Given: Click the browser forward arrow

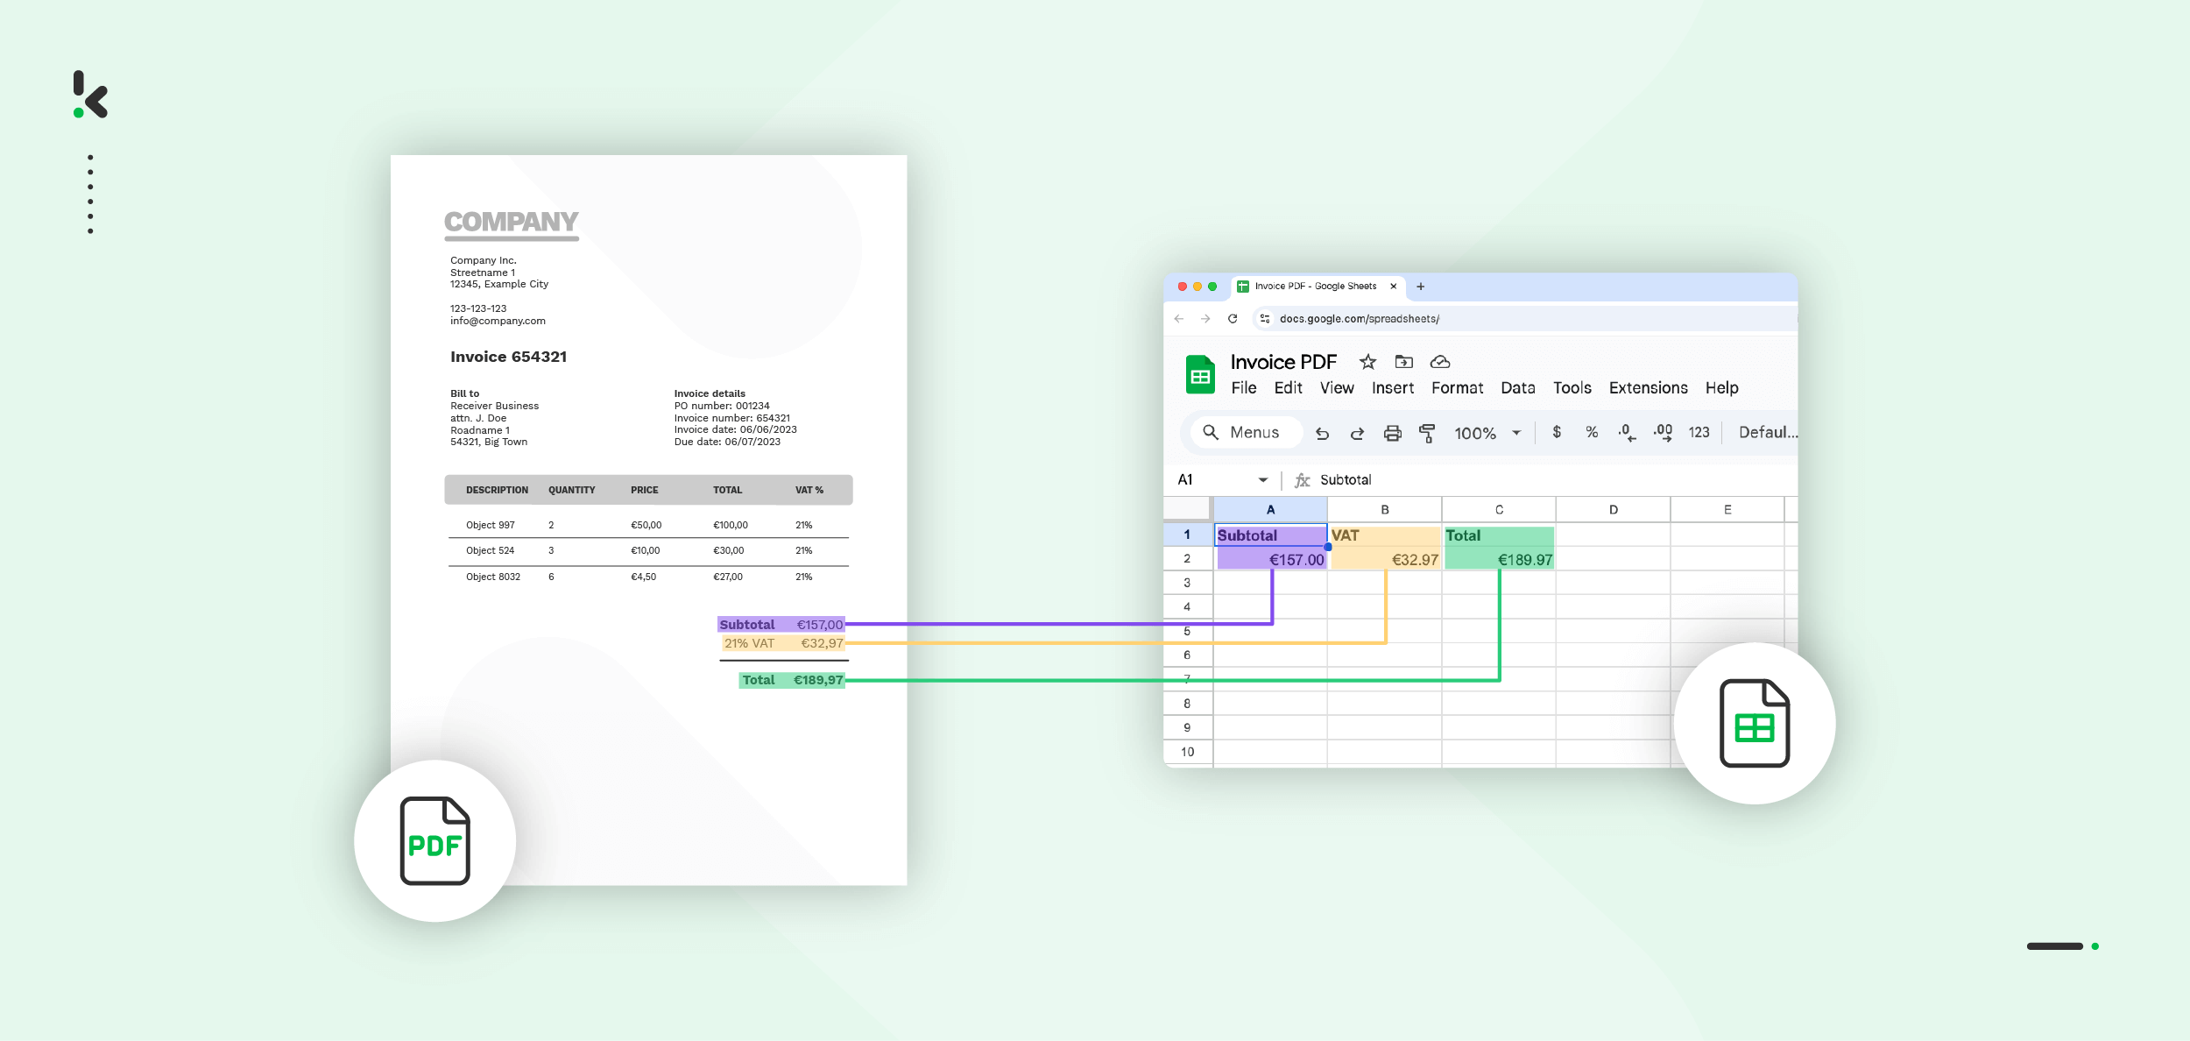Looking at the screenshot, I should pyautogui.click(x=1205, y=319).
